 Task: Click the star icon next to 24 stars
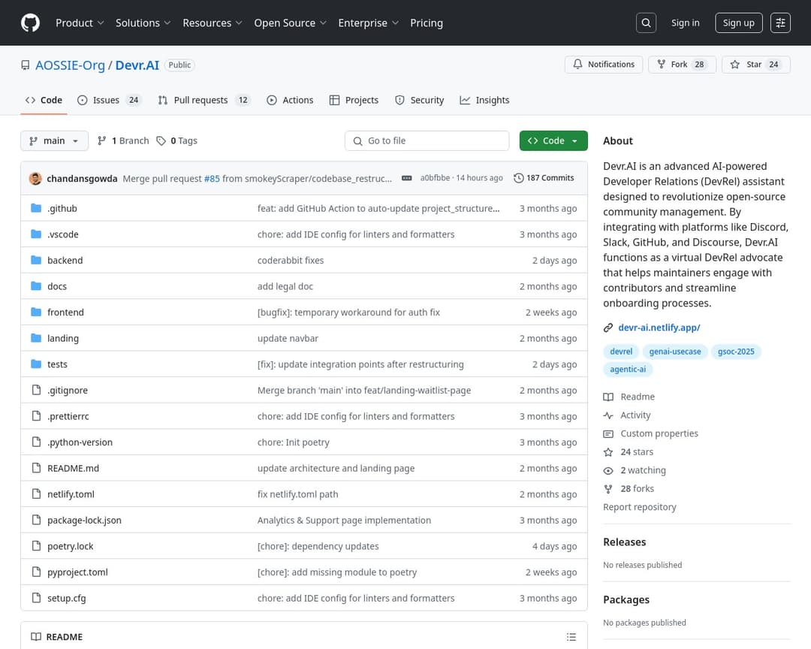(608, 452)
